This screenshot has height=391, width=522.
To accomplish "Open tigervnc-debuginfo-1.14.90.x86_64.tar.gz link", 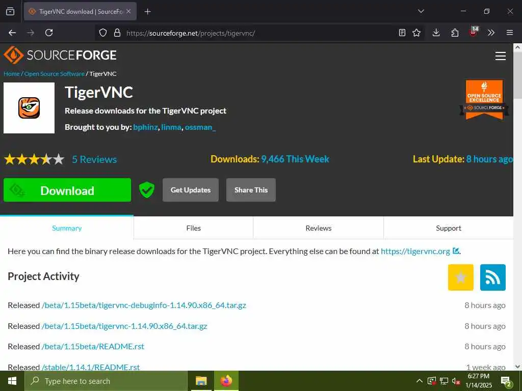I will pyautogui.click(x=144, y=305).
